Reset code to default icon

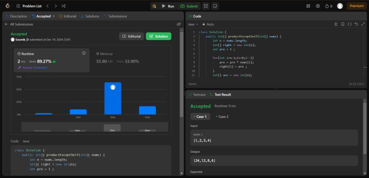point(356,24)
